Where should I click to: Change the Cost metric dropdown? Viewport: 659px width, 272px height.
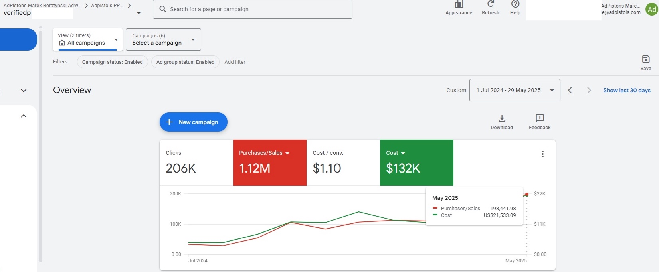click(x=403, y=153)
